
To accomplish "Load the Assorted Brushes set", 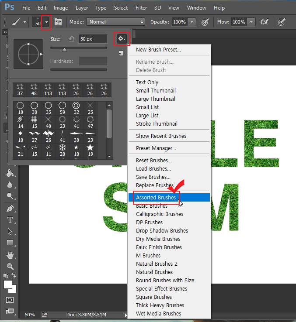I will click(x=169, y=197).
